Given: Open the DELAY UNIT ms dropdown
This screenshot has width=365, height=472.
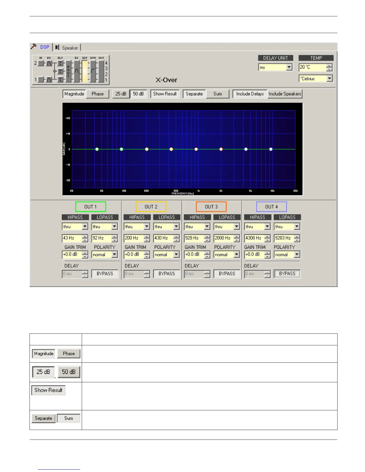Looking at the screenshot, I should (276, 67).
